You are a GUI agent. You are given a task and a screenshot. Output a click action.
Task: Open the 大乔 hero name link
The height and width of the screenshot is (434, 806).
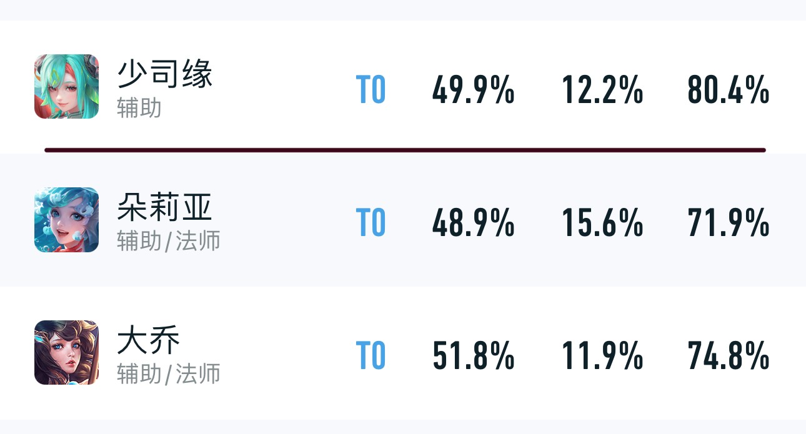[x=149, y=340]
